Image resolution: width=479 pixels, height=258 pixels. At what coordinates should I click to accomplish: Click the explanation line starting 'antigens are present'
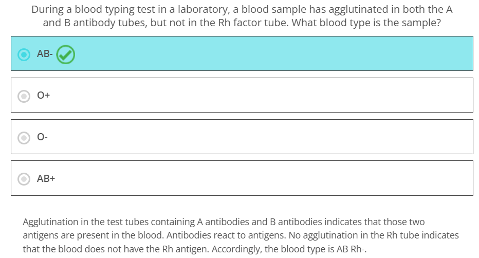(x=241, y=235)
